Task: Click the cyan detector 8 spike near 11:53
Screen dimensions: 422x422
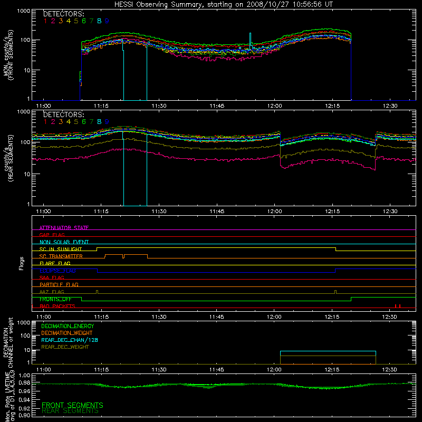Action: 250,41
